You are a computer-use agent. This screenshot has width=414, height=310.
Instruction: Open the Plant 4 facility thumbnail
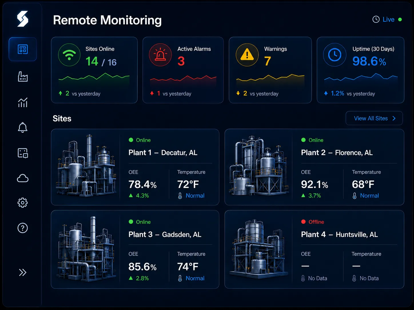click(259, 248)
